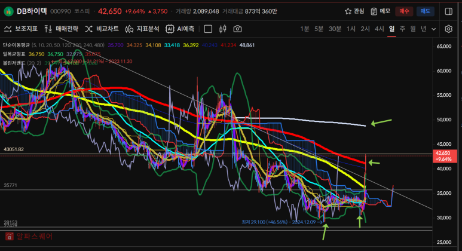Click the 25,000 price axis label

444,242
